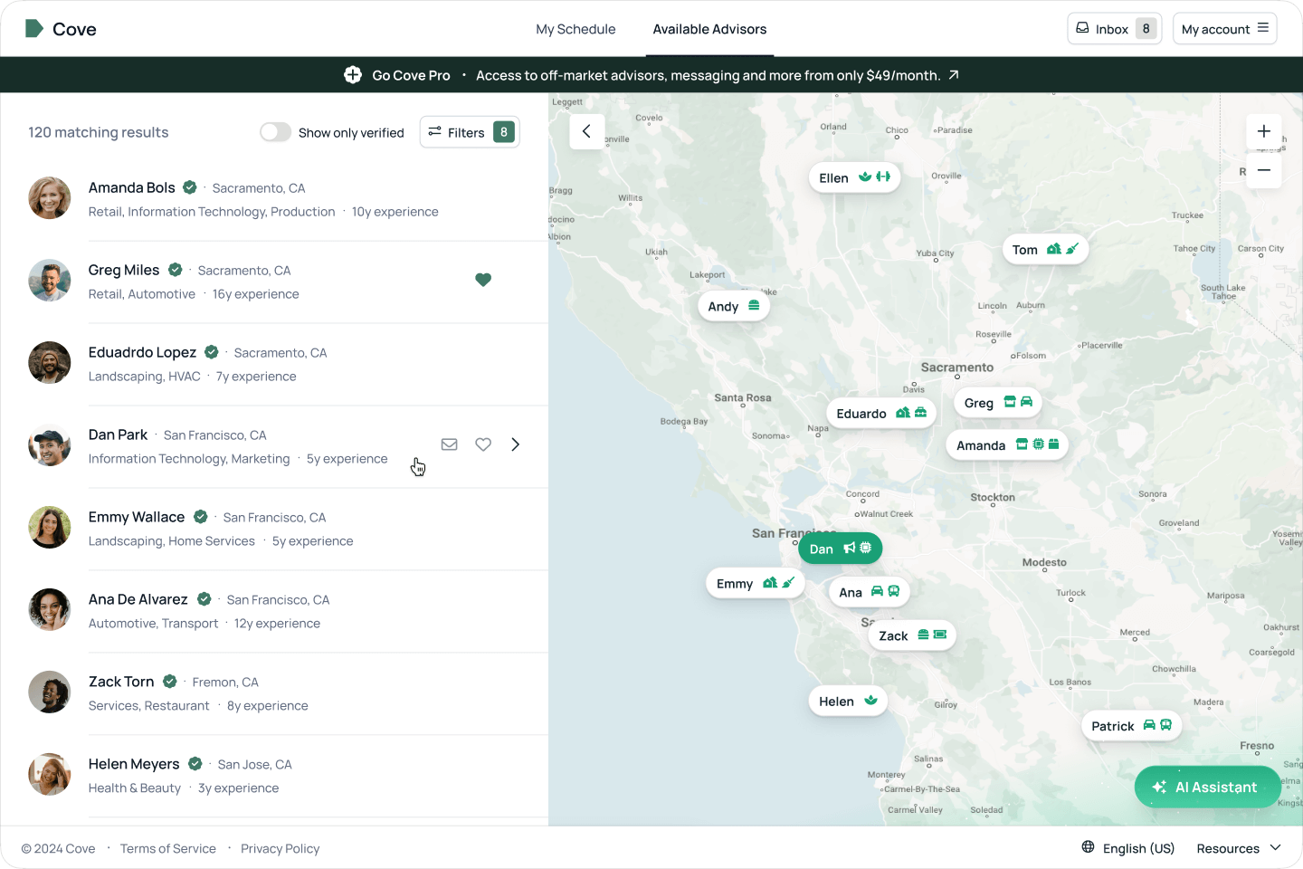
Task: Open the My account menu
Action: (1224, 29)
